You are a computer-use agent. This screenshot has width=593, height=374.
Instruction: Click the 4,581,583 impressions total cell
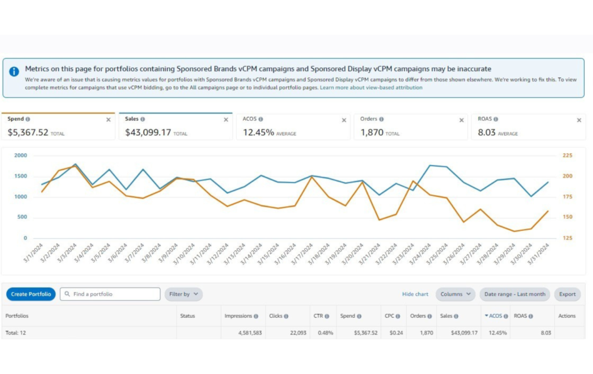250,333
